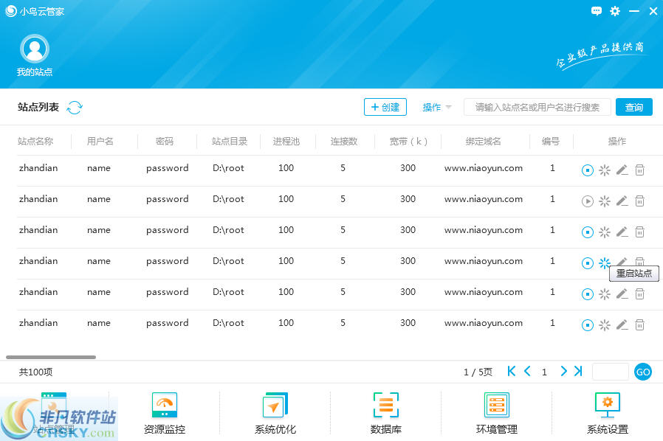Viewport: 663px width, 441px height.
Task: Open the message bubble icon in title bar
Action: click(597, 11)
